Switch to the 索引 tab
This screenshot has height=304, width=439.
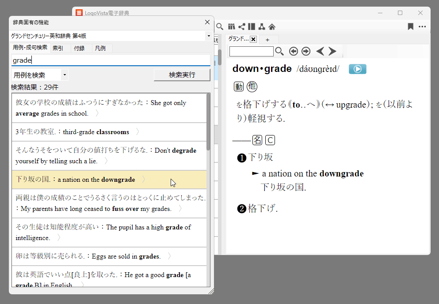coord(58,48)
